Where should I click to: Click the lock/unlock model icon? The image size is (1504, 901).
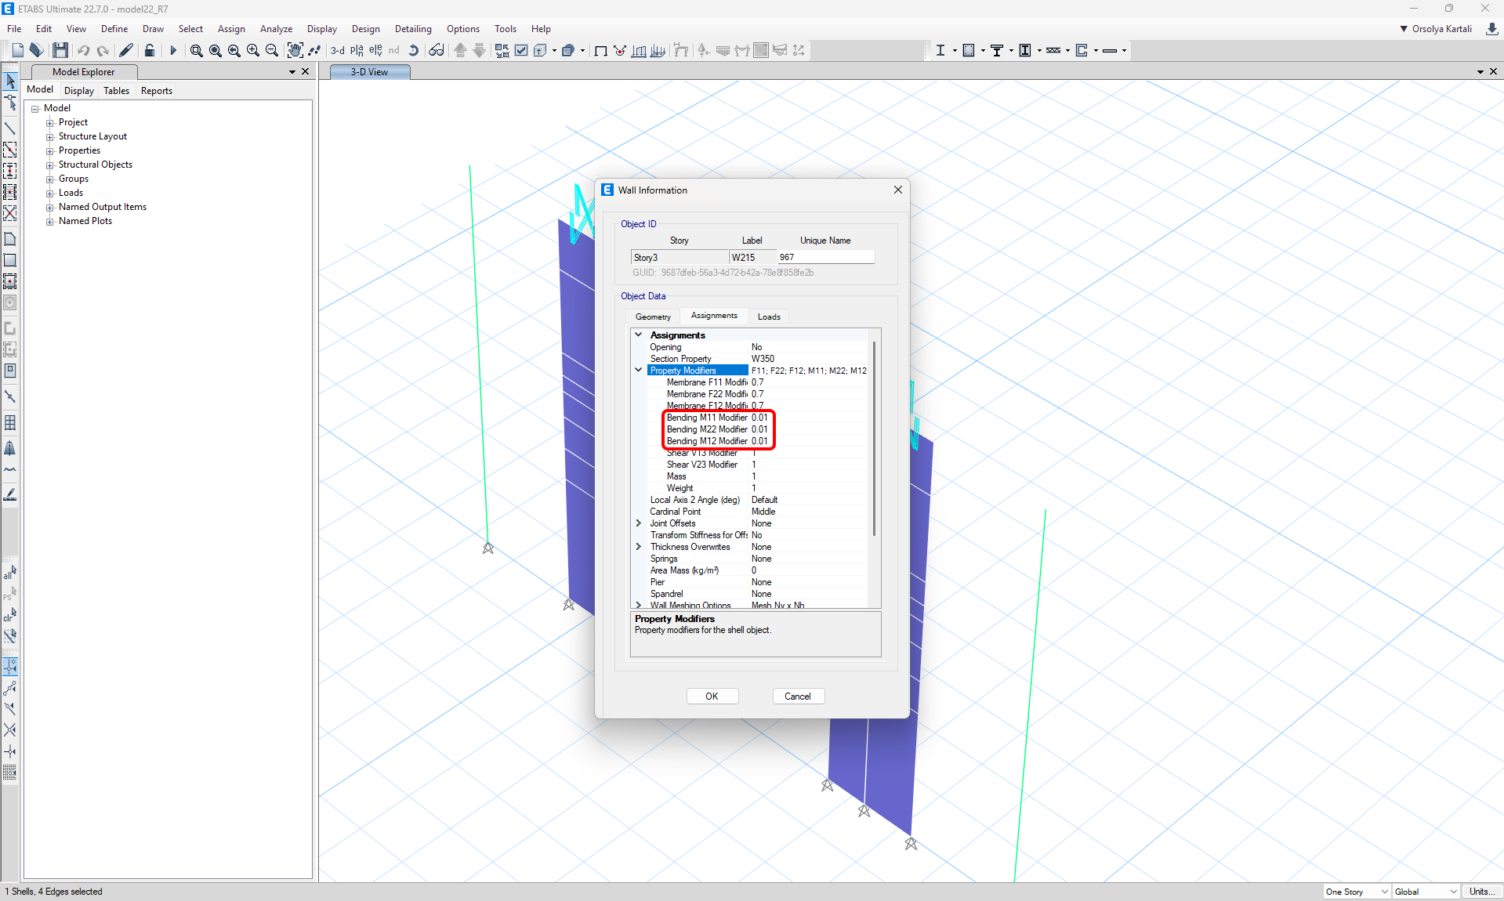tap(150, 50)
